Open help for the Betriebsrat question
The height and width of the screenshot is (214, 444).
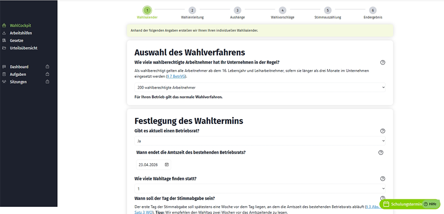coord(383,131)
